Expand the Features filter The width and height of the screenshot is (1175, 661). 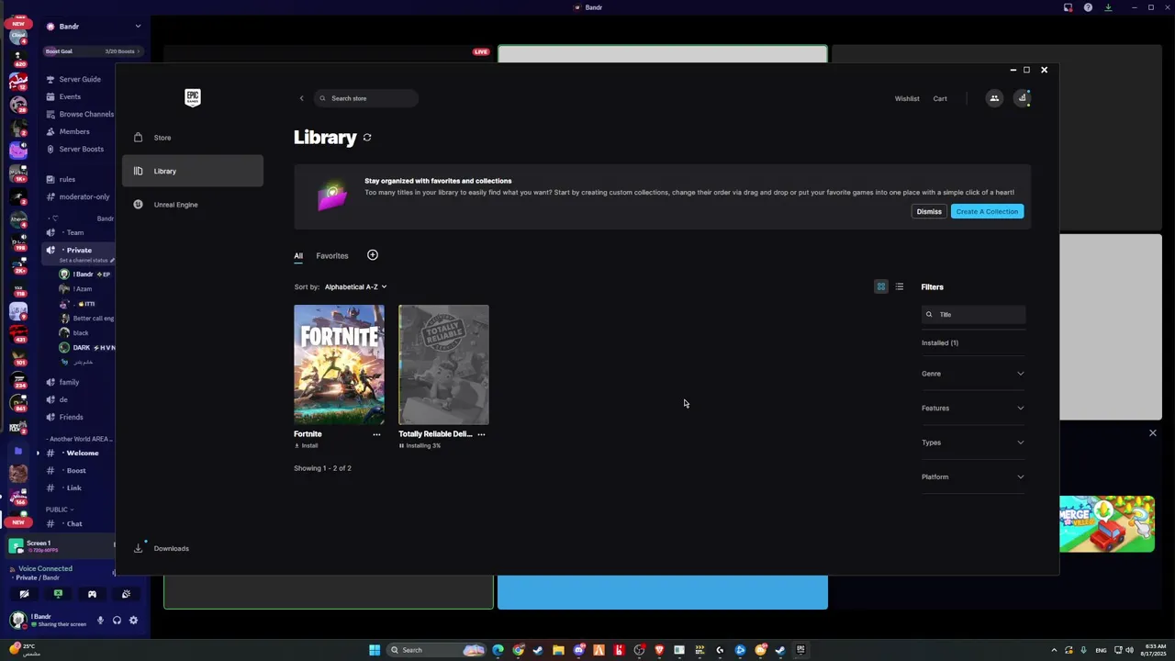[x=973, y=409]
